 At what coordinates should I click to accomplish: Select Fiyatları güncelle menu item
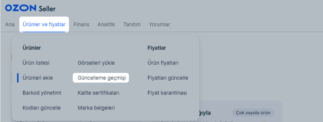point(168,78)
